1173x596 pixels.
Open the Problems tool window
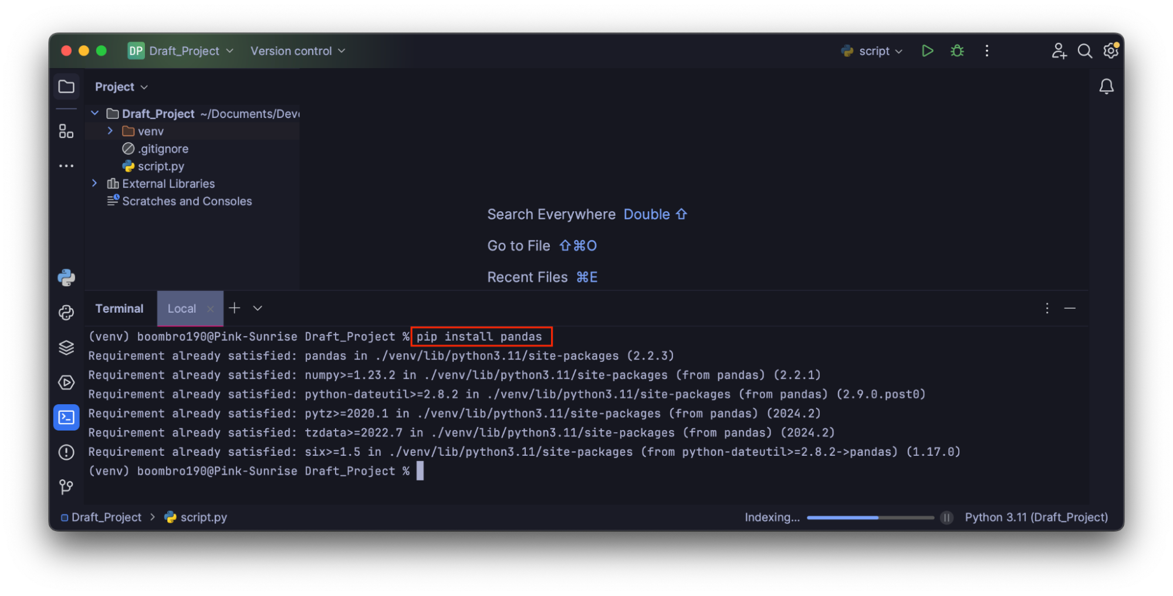pyautogui.click(x=66, y=452)
